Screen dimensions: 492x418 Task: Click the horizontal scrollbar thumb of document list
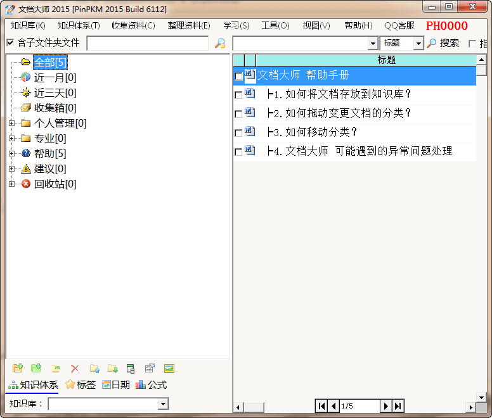[254, 407]
